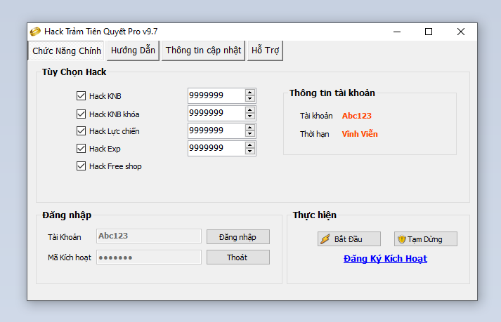501x322 pixels.
Task: Click down arrow on Hack KNB khóa value
Action: (x=250, y=116)
